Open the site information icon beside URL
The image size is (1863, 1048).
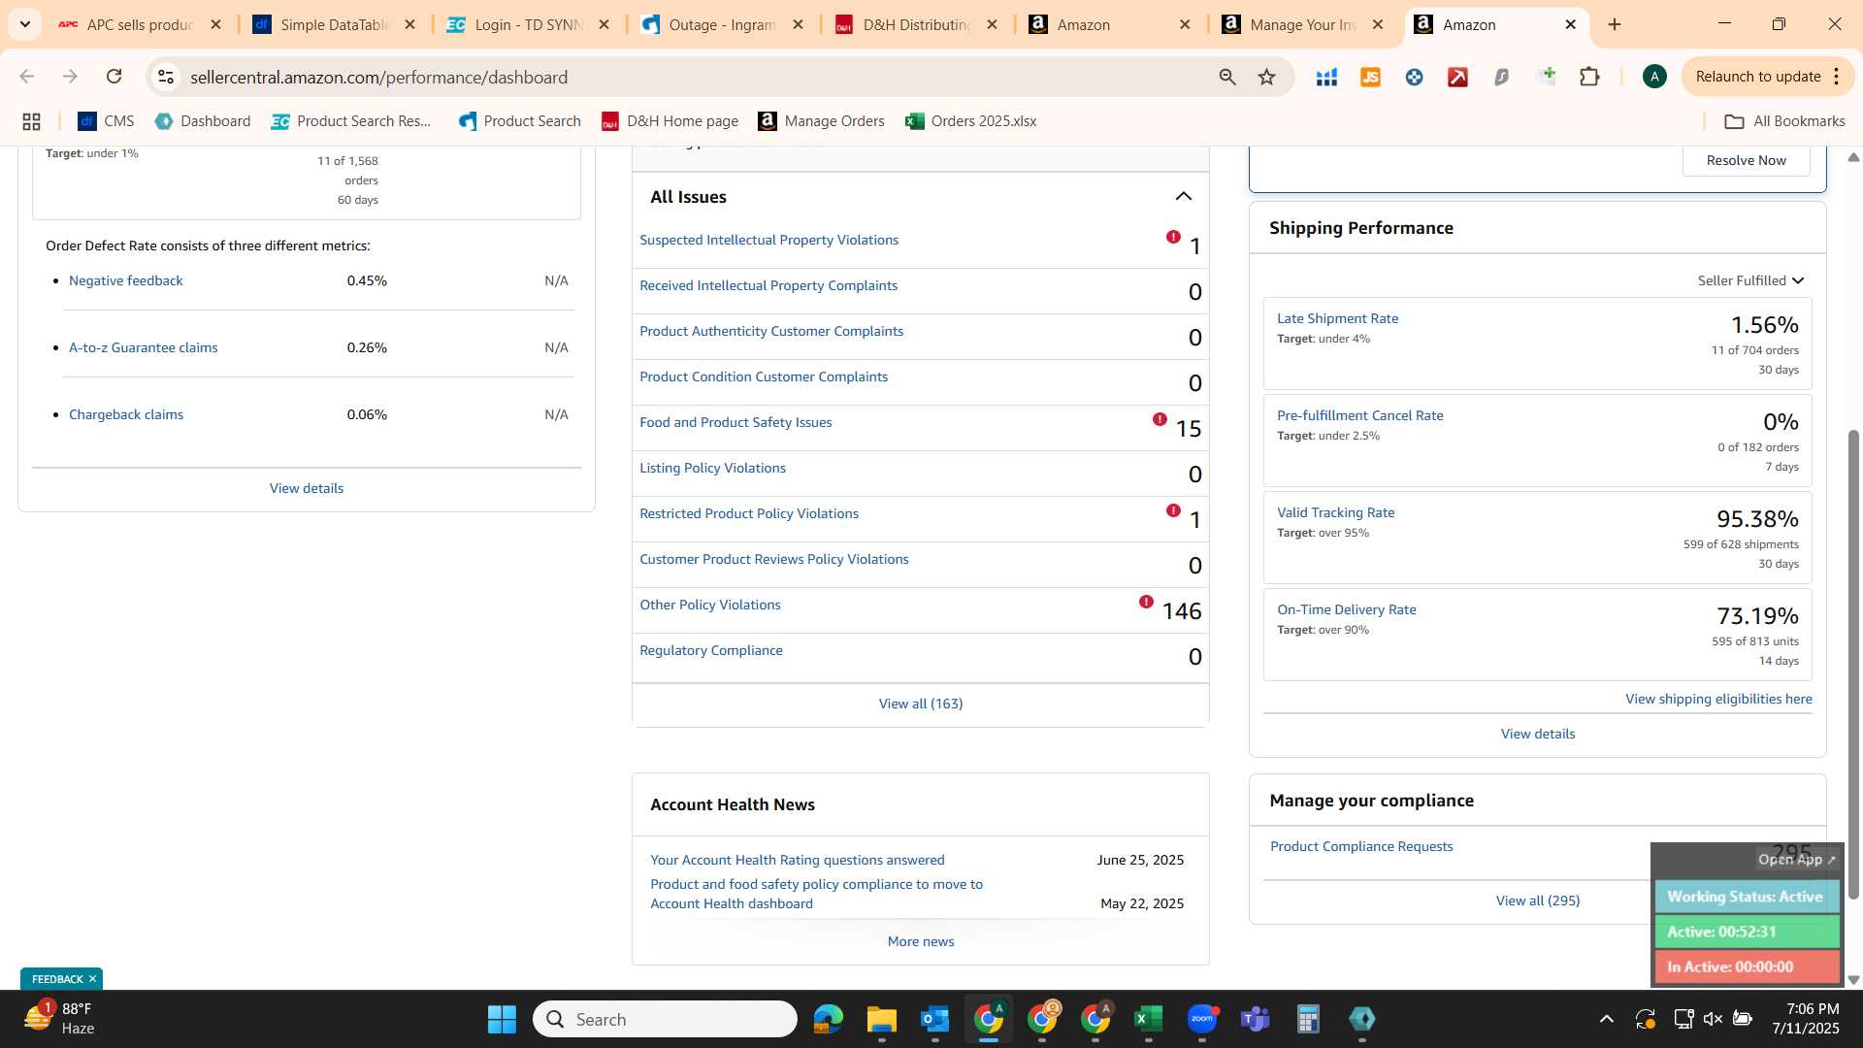(x=166, y=77)
